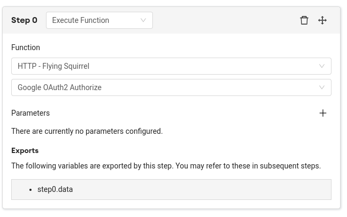Click the chevron arrow in the Execute Function selector
Image resolution: width=347 pixels, height=217 pixels.
(143, 20)
